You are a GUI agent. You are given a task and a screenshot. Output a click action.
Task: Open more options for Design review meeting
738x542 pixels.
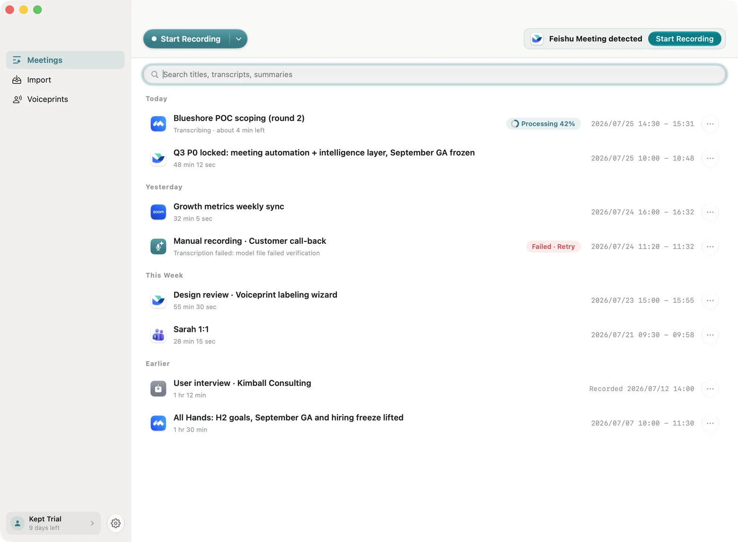710,301
